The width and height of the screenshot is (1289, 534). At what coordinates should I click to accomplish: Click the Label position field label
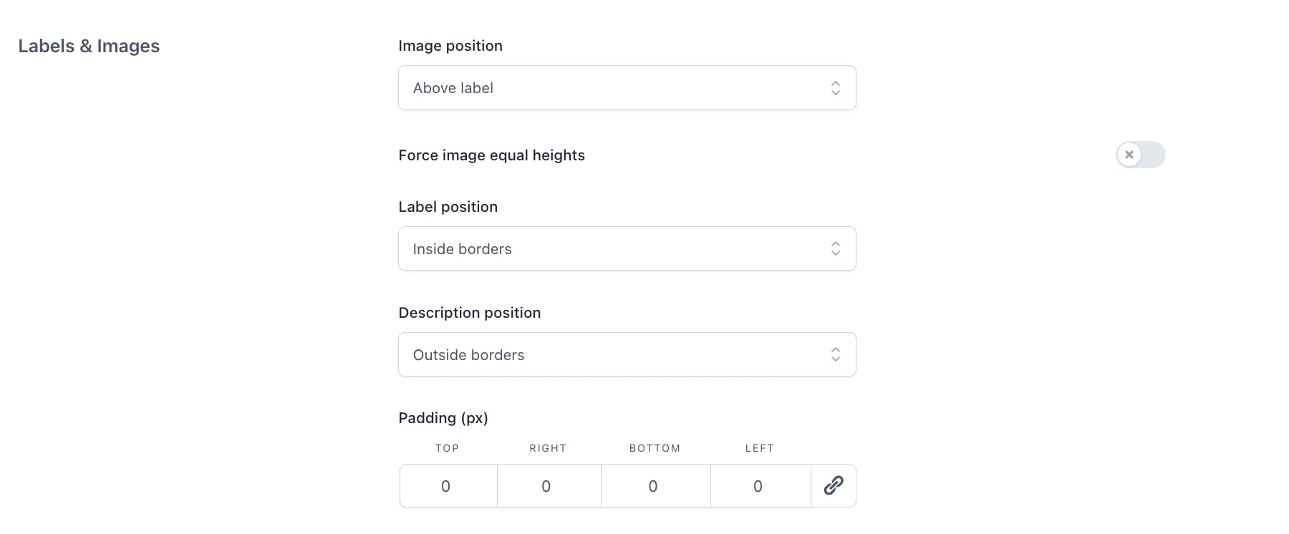click(x=448, y=207)
